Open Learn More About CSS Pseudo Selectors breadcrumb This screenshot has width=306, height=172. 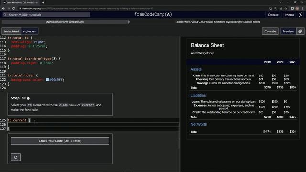click(x=218, y=22)
